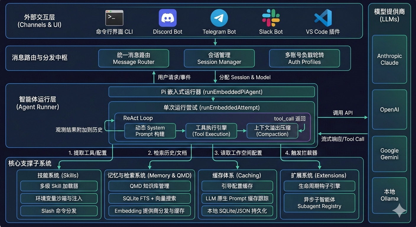Click the sparkle icon beside 本地 Ollama

pyautogui.click(x=400, y=211)
